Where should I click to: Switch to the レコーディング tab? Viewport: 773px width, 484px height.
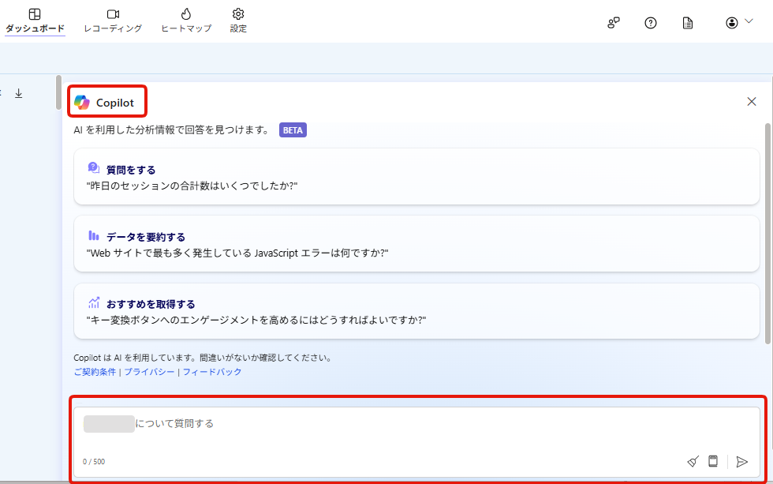coord(113,21)
